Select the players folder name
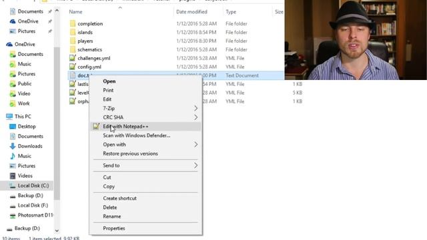Viewport: 427px width, 240px height. [x=85, y=41]
